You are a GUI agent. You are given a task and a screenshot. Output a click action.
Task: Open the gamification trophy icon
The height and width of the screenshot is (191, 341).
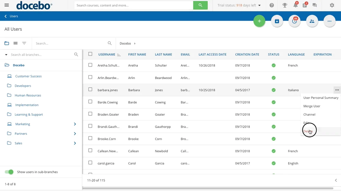point(285,5)
